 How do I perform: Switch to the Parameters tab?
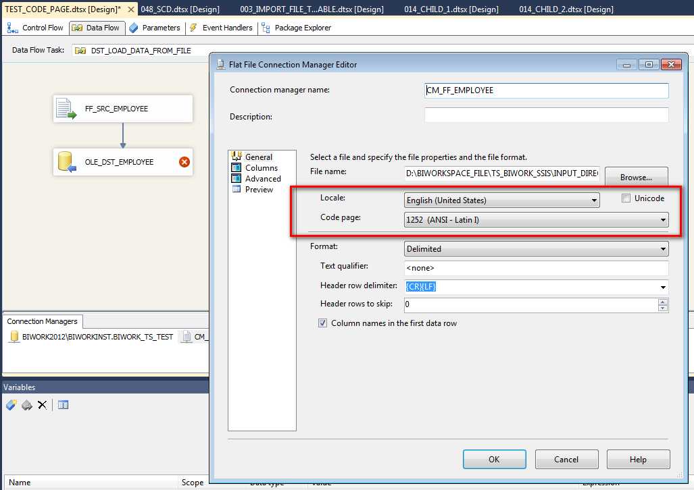(x=155, y=28)
